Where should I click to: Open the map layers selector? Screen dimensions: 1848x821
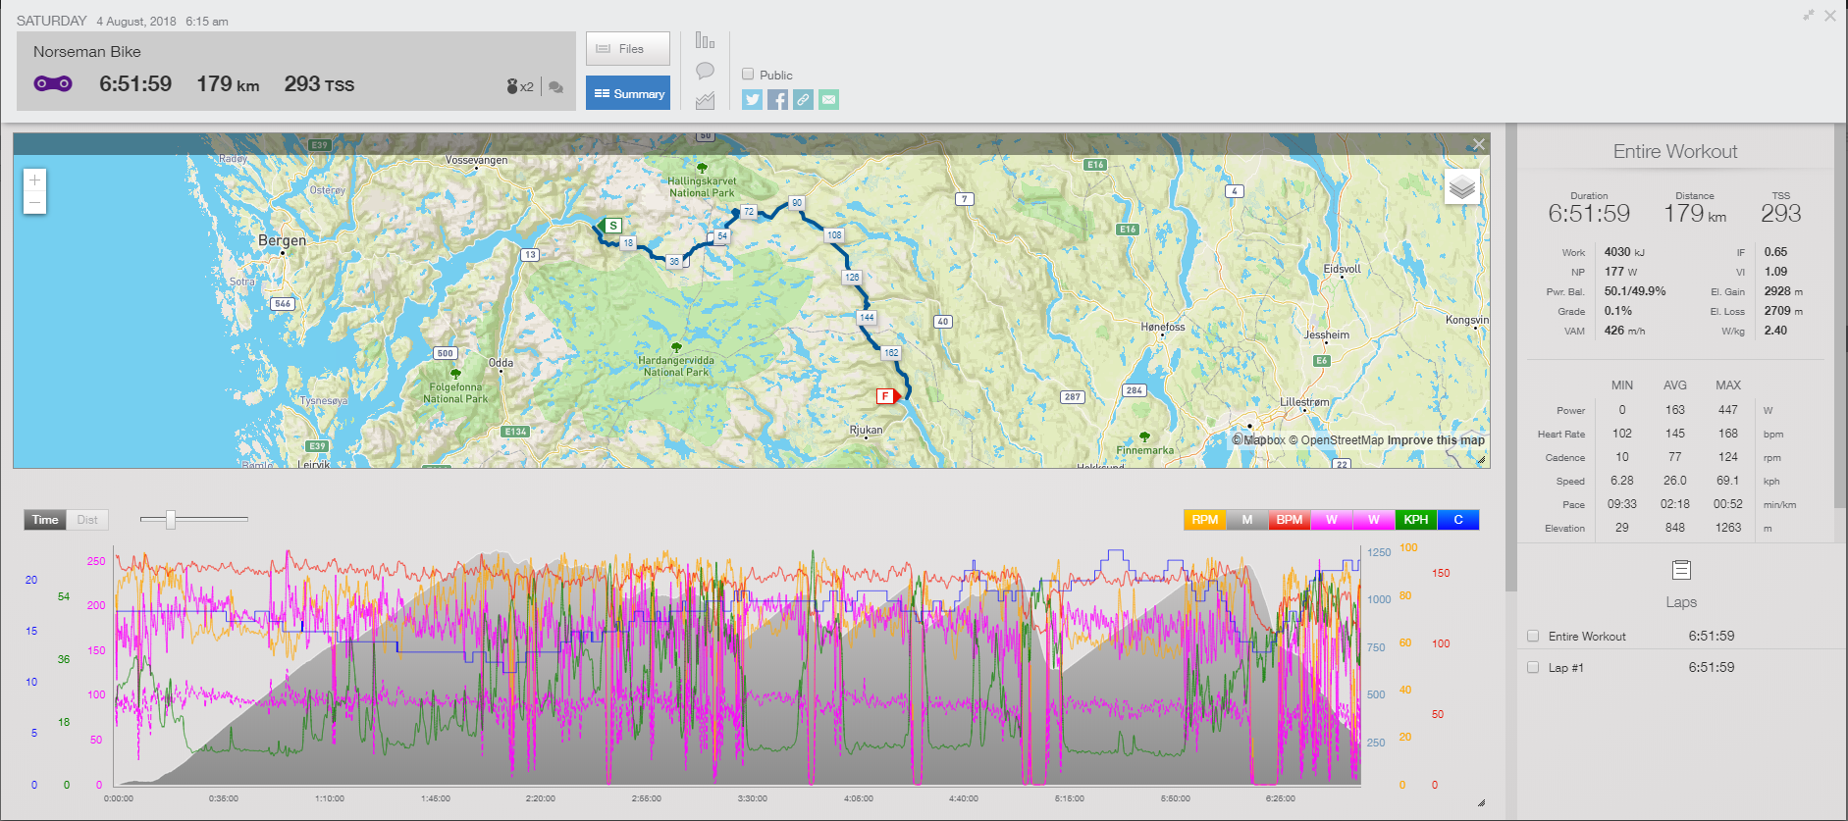1461,186
